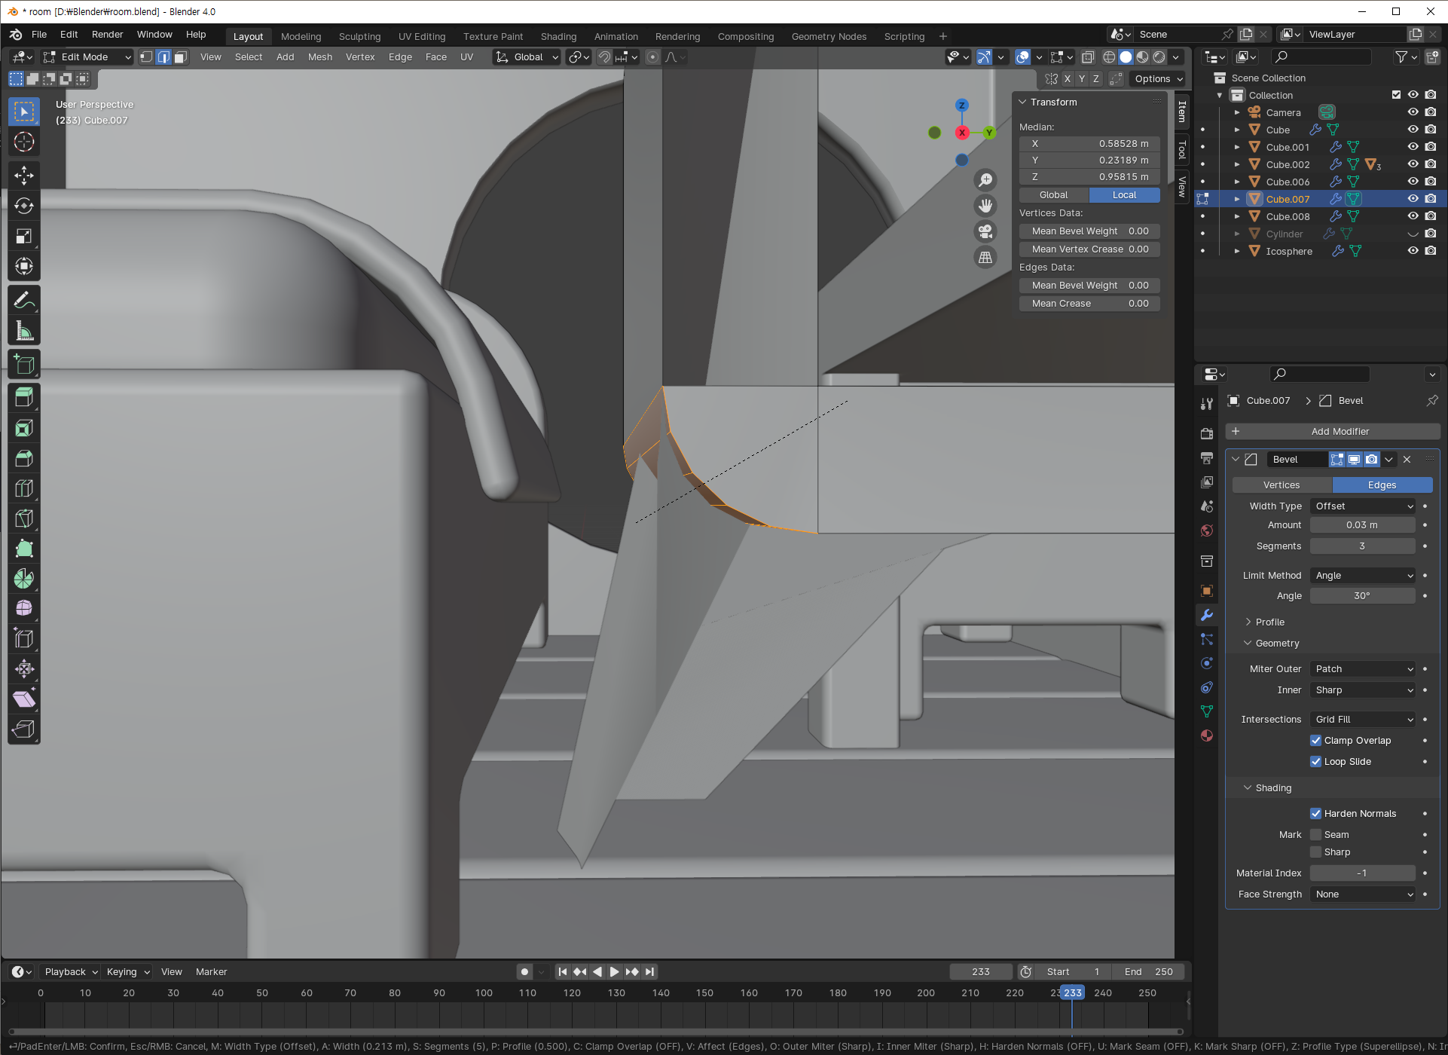Select the Spin tool
1448x1055 pixels.
[x=24, y=579]
